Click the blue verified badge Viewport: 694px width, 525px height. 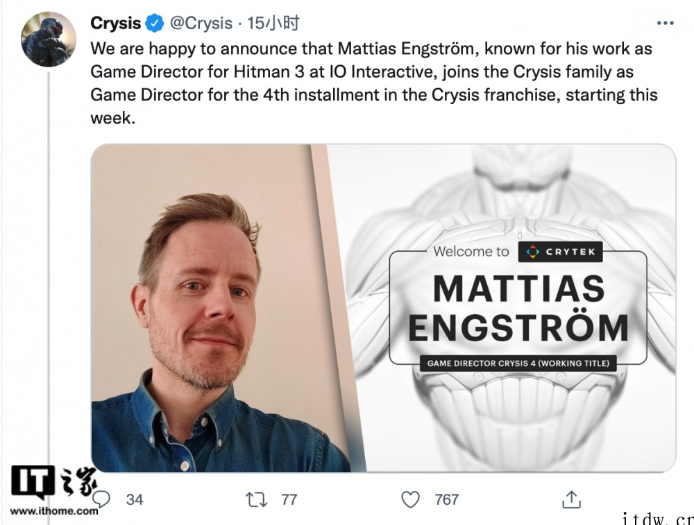[x=155, y=23]
